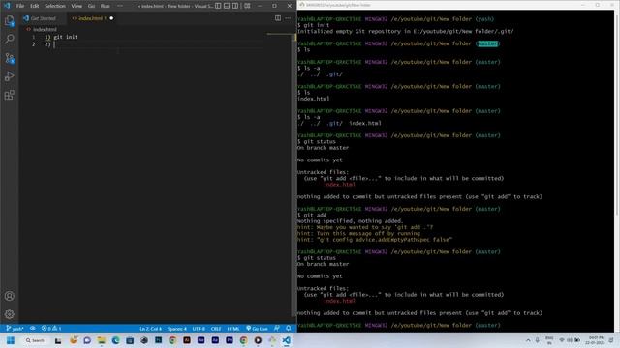Change the HTML language mode
Image resolution: width=620 pixels, height=348 pixels.
click(x=233, y=329)
